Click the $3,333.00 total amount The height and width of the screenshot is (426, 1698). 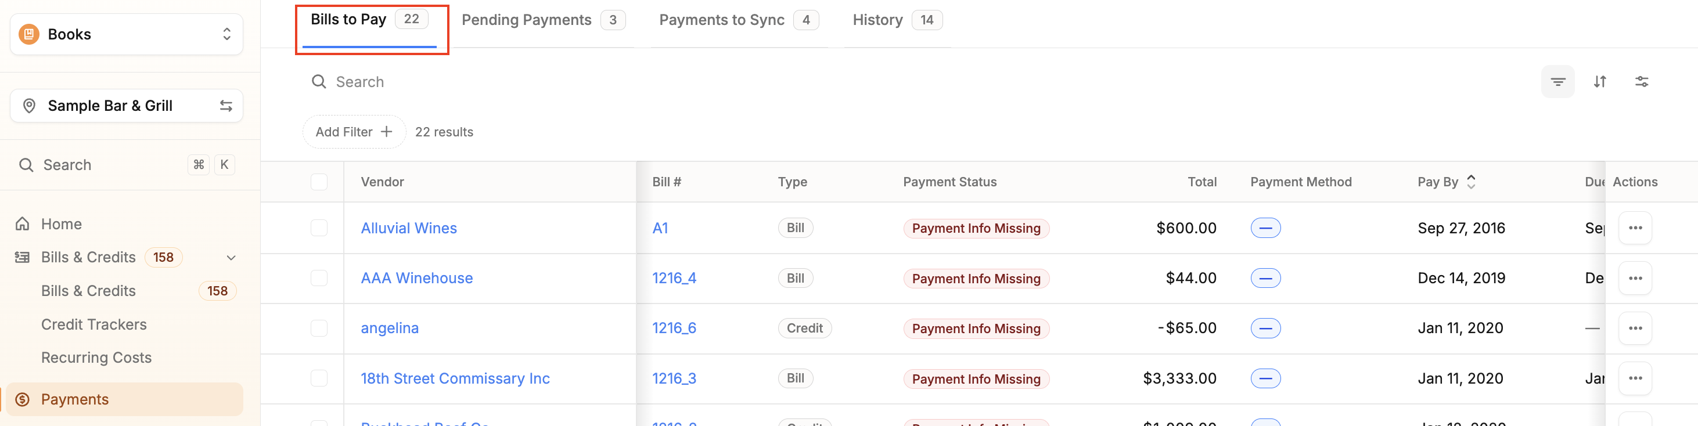tap(1179, 378)
